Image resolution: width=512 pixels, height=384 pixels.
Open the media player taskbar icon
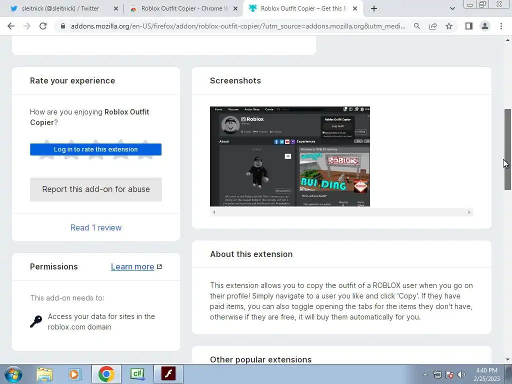[74, 374]
